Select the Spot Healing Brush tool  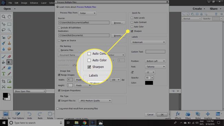point(9,38)
